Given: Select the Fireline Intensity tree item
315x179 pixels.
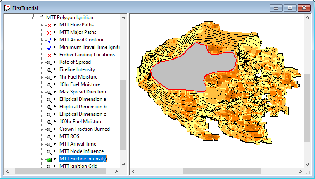Looking at the screenshot, I should coord(77,69).
